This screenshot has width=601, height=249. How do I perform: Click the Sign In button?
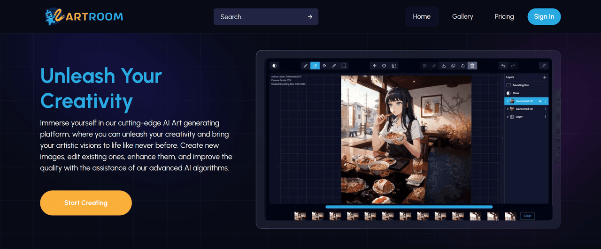[544, 17]
